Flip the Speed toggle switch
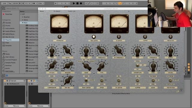The height and width of the screenshot is (108, 192). 102,80
